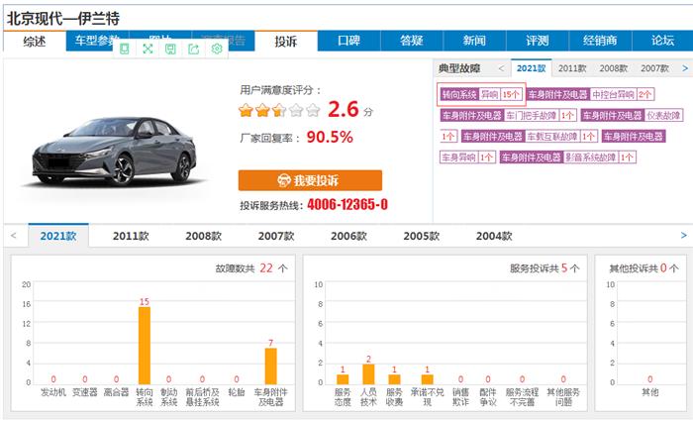Viewport: 693px width, 422px height.
Task: Open the 口碑 tab
Action: point(348,41)
